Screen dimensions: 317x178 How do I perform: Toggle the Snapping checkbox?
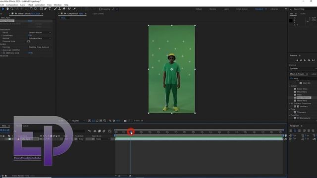coord(100,9)
